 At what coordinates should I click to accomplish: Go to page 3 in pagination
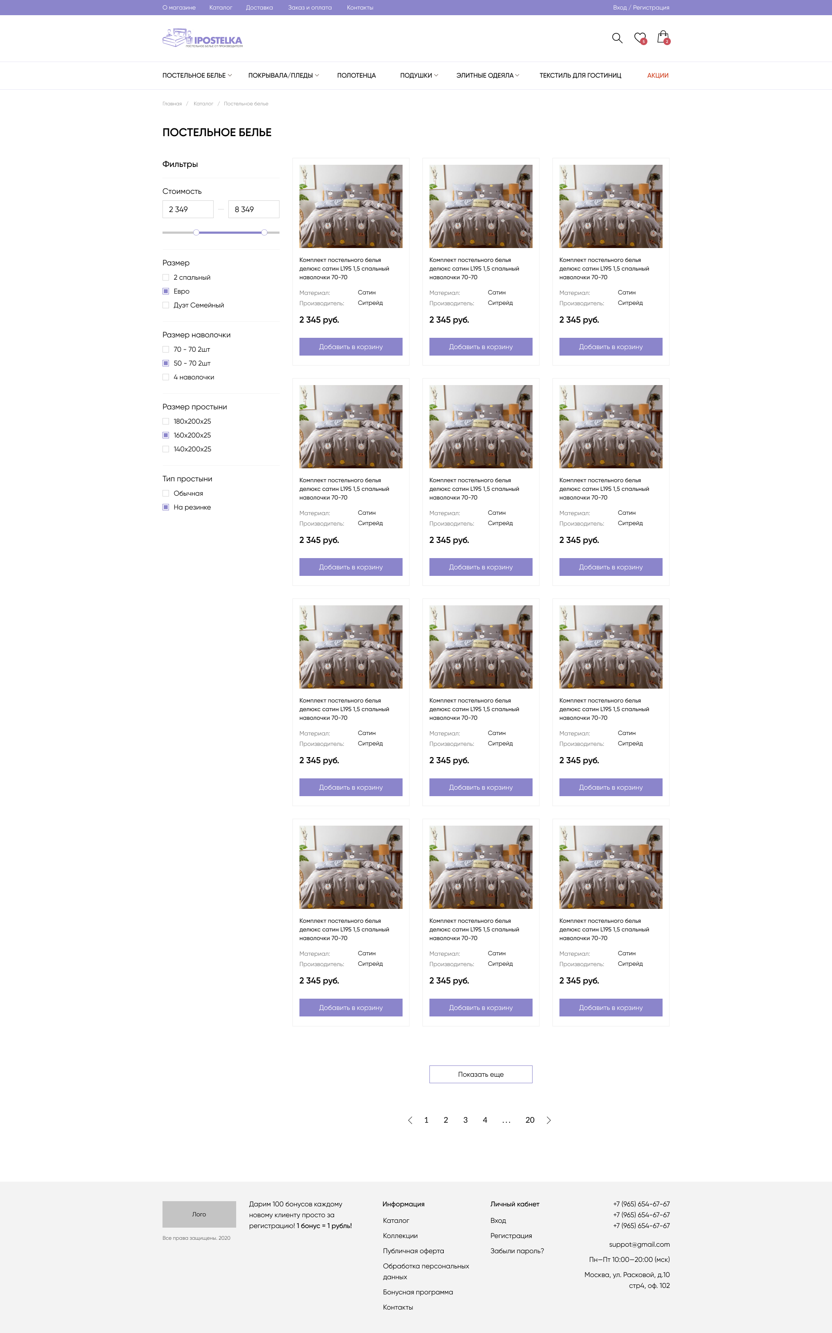pyautogui.click(x=465, y=1120)
